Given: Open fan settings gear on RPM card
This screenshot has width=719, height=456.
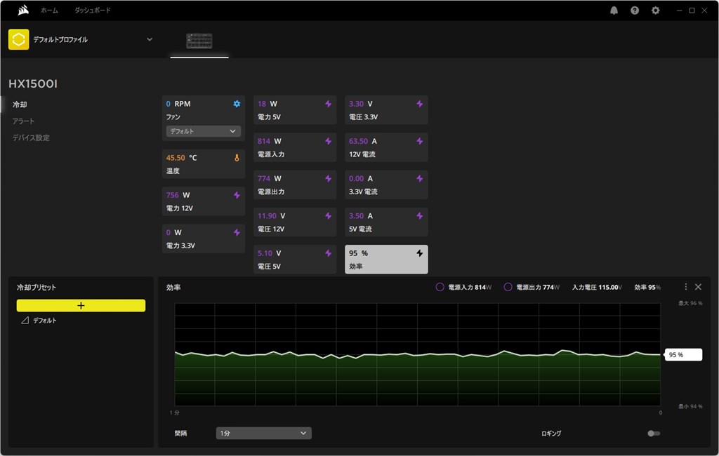Looking at the screenshot, I should point(237,104).
